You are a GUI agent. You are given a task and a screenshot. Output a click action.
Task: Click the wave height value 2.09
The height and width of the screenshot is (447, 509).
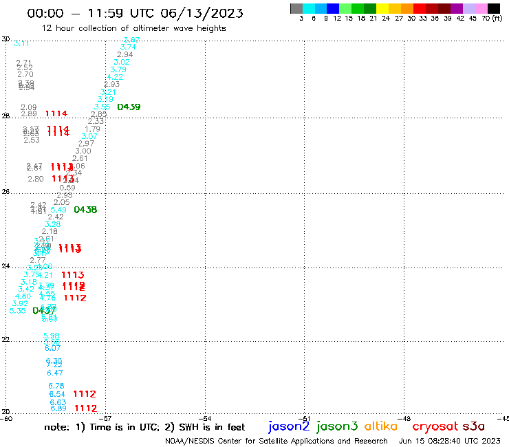coord(29,107)
